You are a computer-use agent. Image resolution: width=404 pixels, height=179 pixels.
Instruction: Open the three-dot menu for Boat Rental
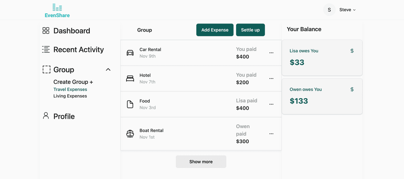[x=271, y=134]
